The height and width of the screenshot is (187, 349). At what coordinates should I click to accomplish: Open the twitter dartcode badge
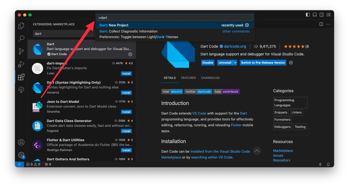[198, 92]
